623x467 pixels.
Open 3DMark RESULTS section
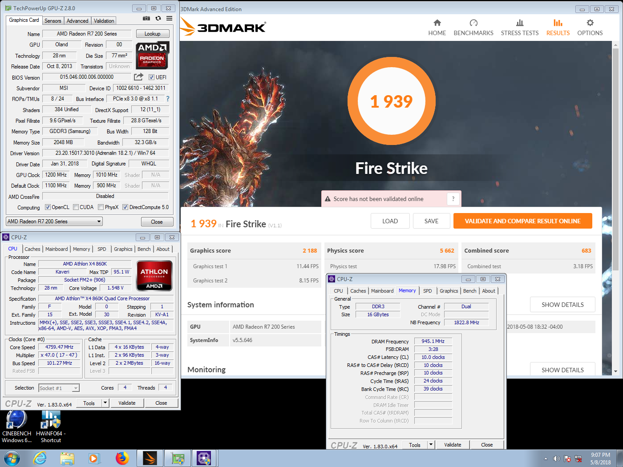(558, 28)
